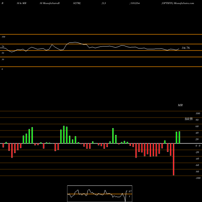
Task: Click the MR label above the histogram
Action: click(180, 105)
